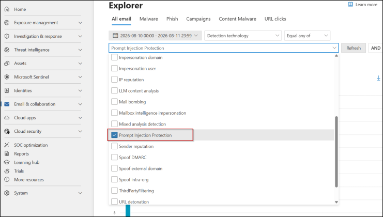This screenshot has height=217, width=383.
Task: Expand Exposure management chevron
Action: (80, 23)
